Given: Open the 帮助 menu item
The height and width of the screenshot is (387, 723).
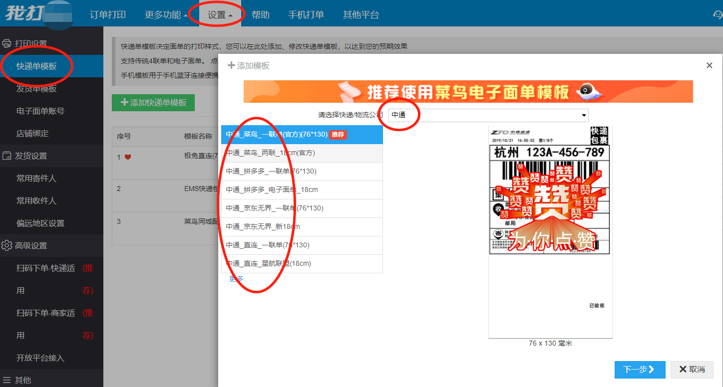Looking at the screenshot, I should click(261, 14).
